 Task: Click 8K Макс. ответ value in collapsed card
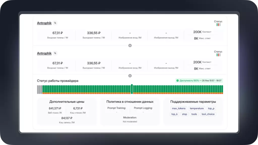202,38
